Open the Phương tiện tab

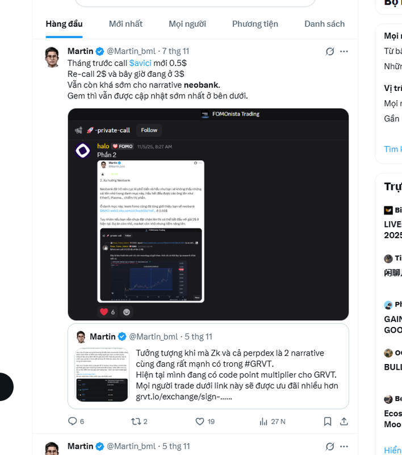tap(255, 24)
